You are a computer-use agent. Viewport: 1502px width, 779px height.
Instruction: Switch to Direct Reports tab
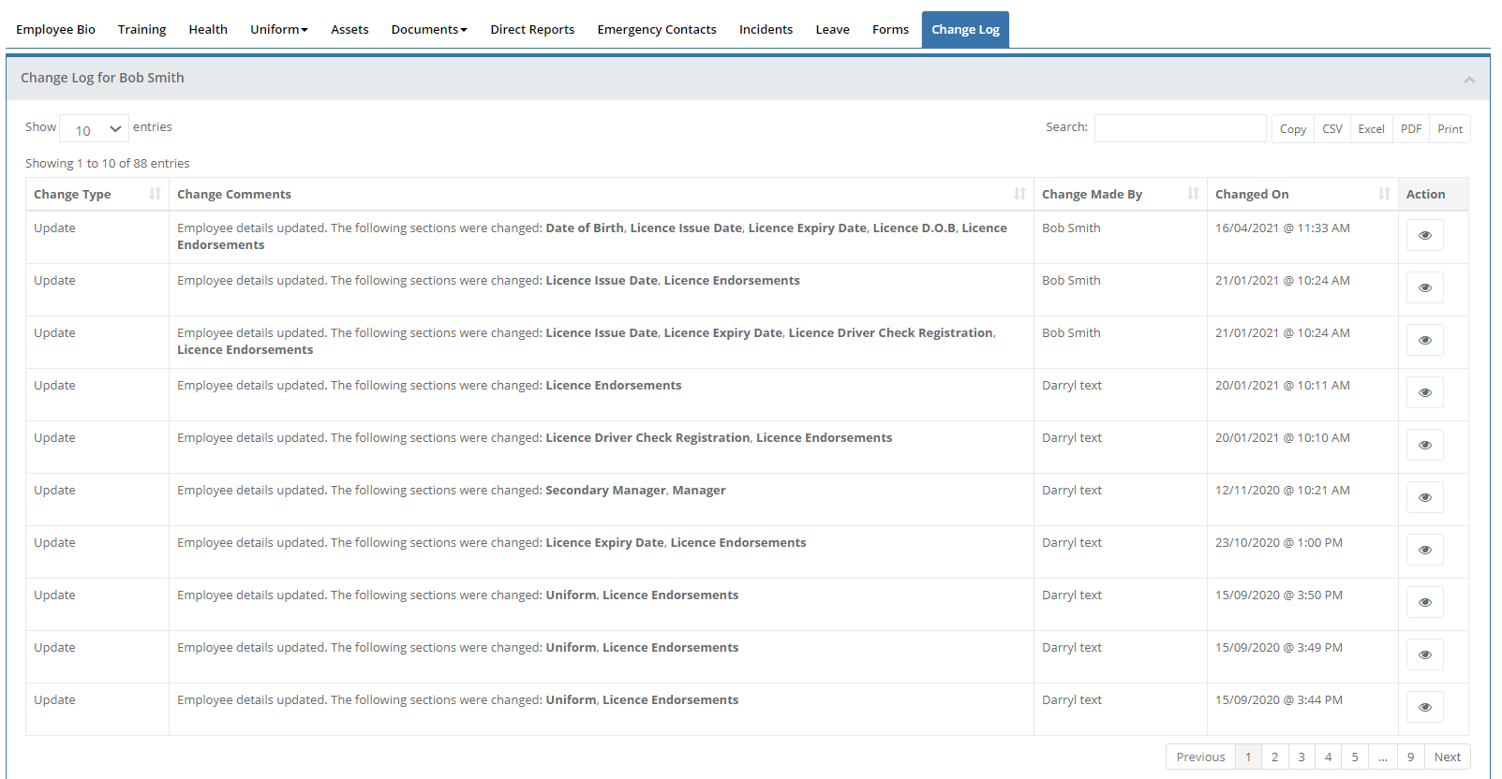click(532, 30)
